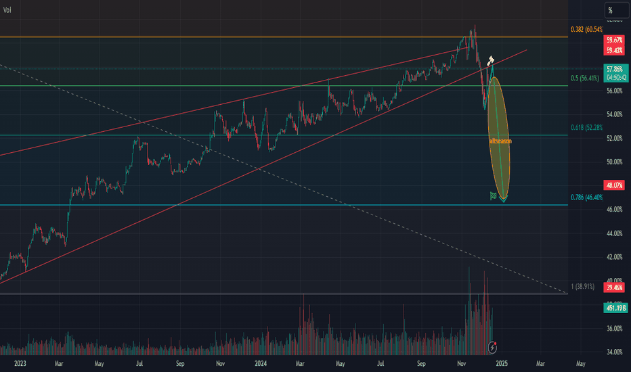Click the 2023 label on the time axis
Screen dimensions: 631x372
click(20, 364)
